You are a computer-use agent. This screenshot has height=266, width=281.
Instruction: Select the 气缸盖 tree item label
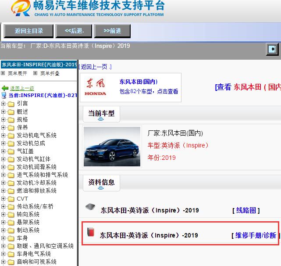coord(25,151)
